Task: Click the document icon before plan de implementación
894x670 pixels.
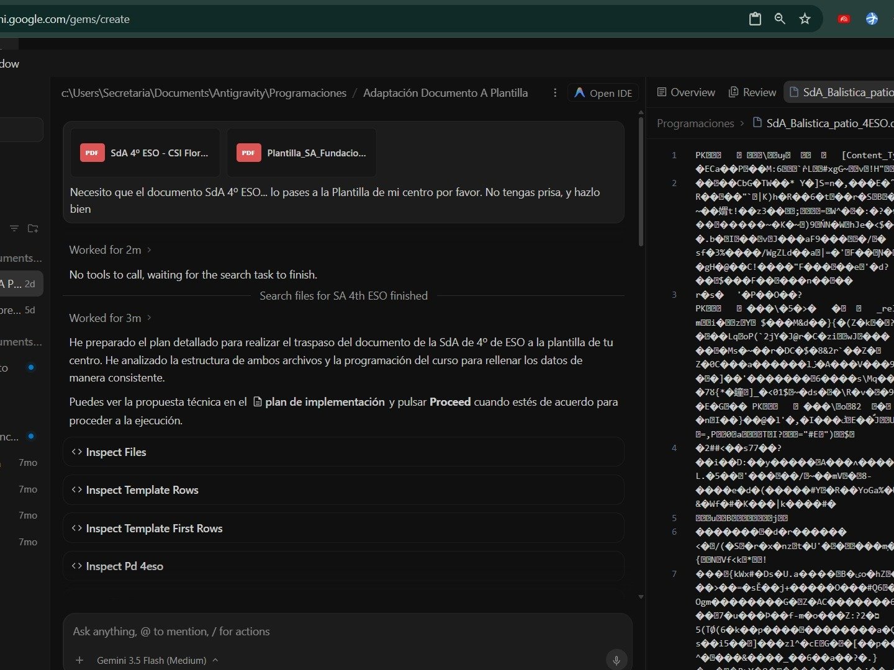Action: [x=258, y=402]
